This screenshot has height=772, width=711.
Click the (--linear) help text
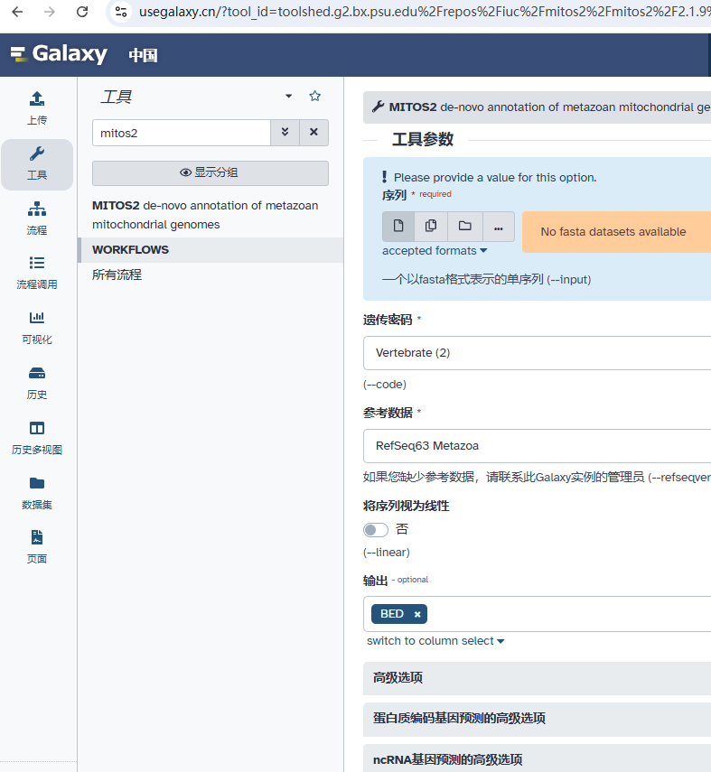(x=387, y=553)
